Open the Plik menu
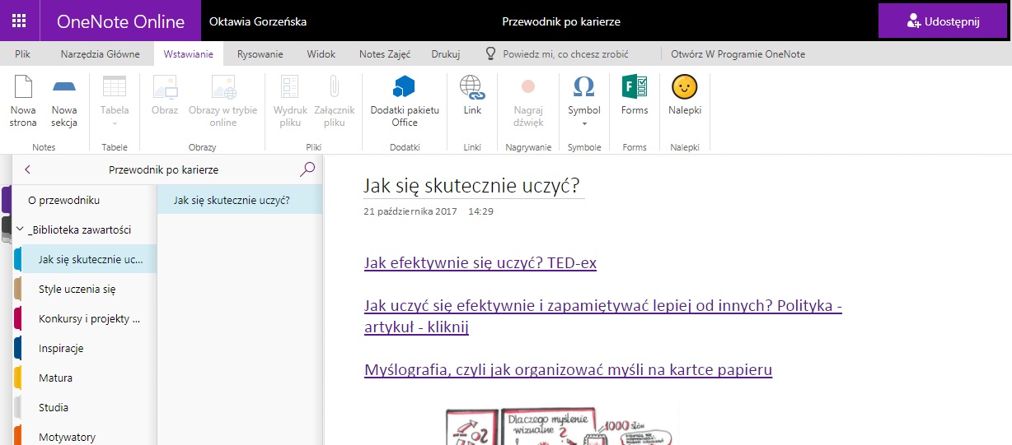Viewport: 1012px width, 445px height. click(22, 54)
